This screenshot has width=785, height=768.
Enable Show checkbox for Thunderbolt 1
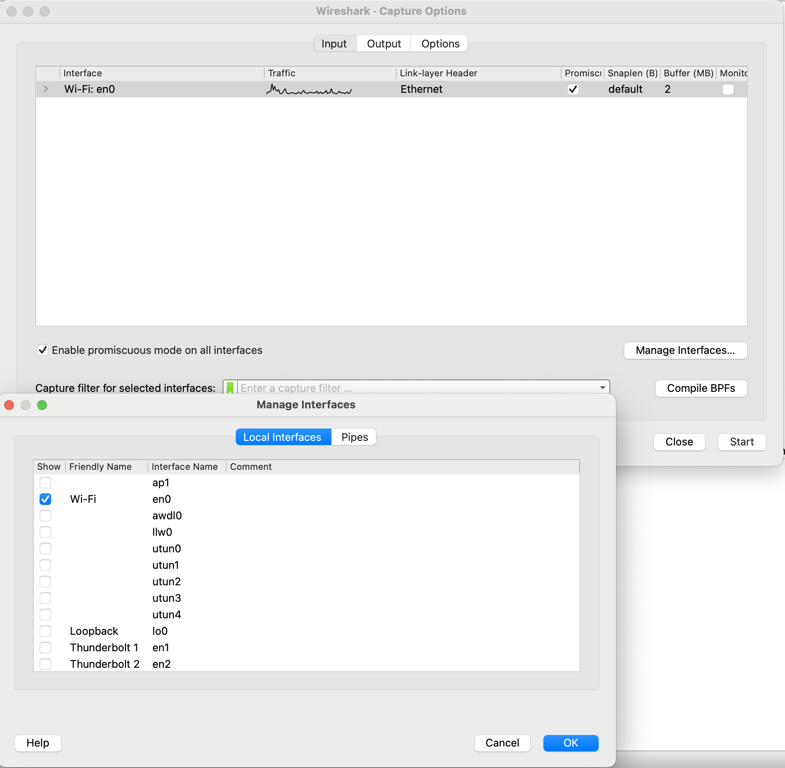click(45, 648)
